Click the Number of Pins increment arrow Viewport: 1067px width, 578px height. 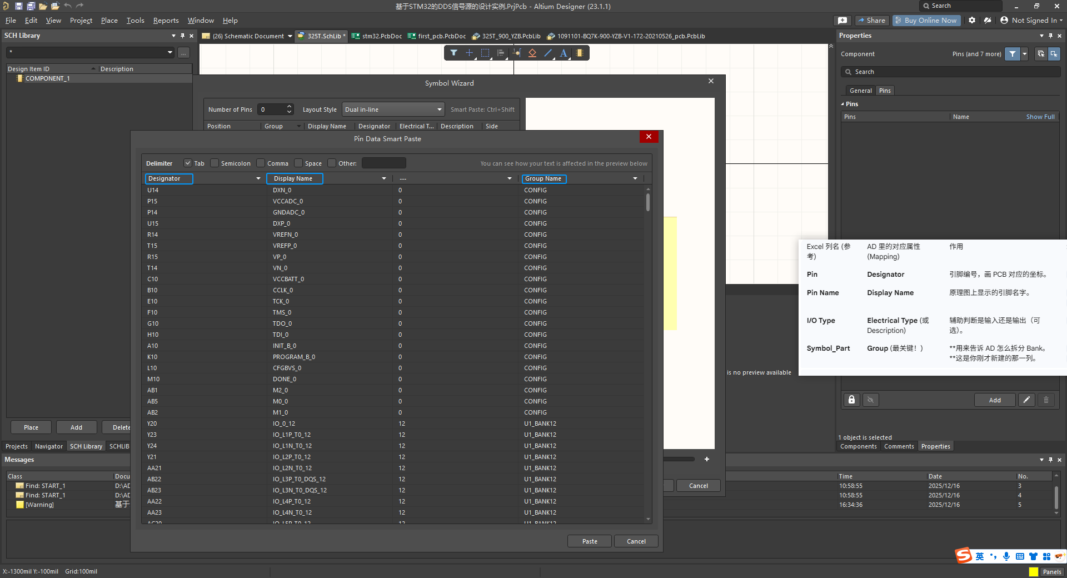click(x=289, y=107)
